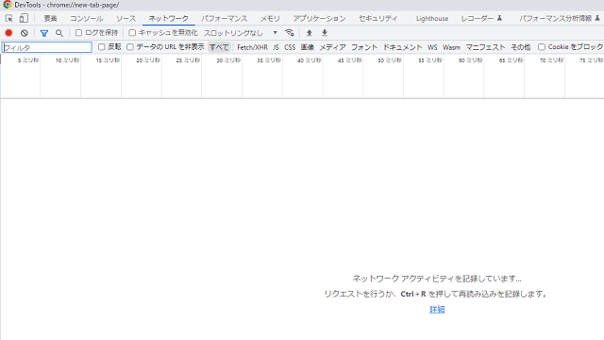The width and height of the screenshot is (604, 340).
Task: Check the 反転 checkbox
Action: pyautogui.click(x=101, y=47)
